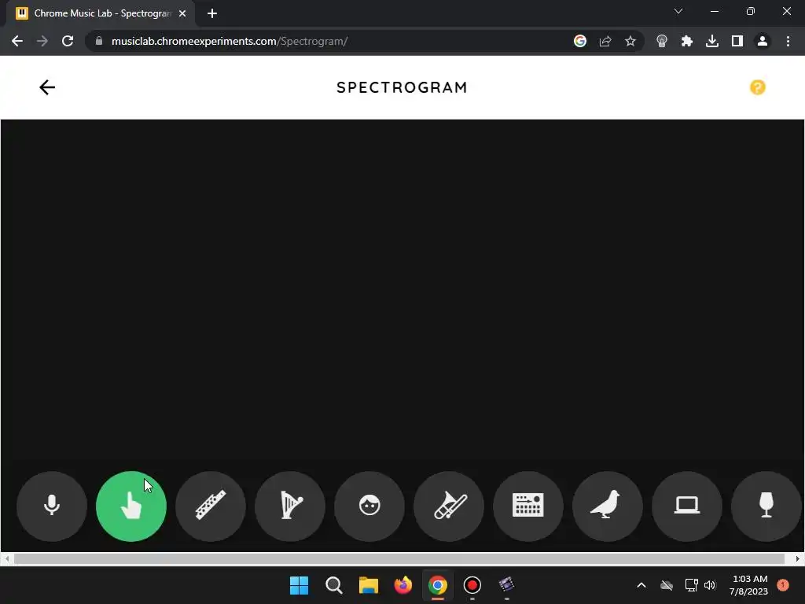Open a new browser tab
This screenshot has width=805, height=604.
coord(212,13)
